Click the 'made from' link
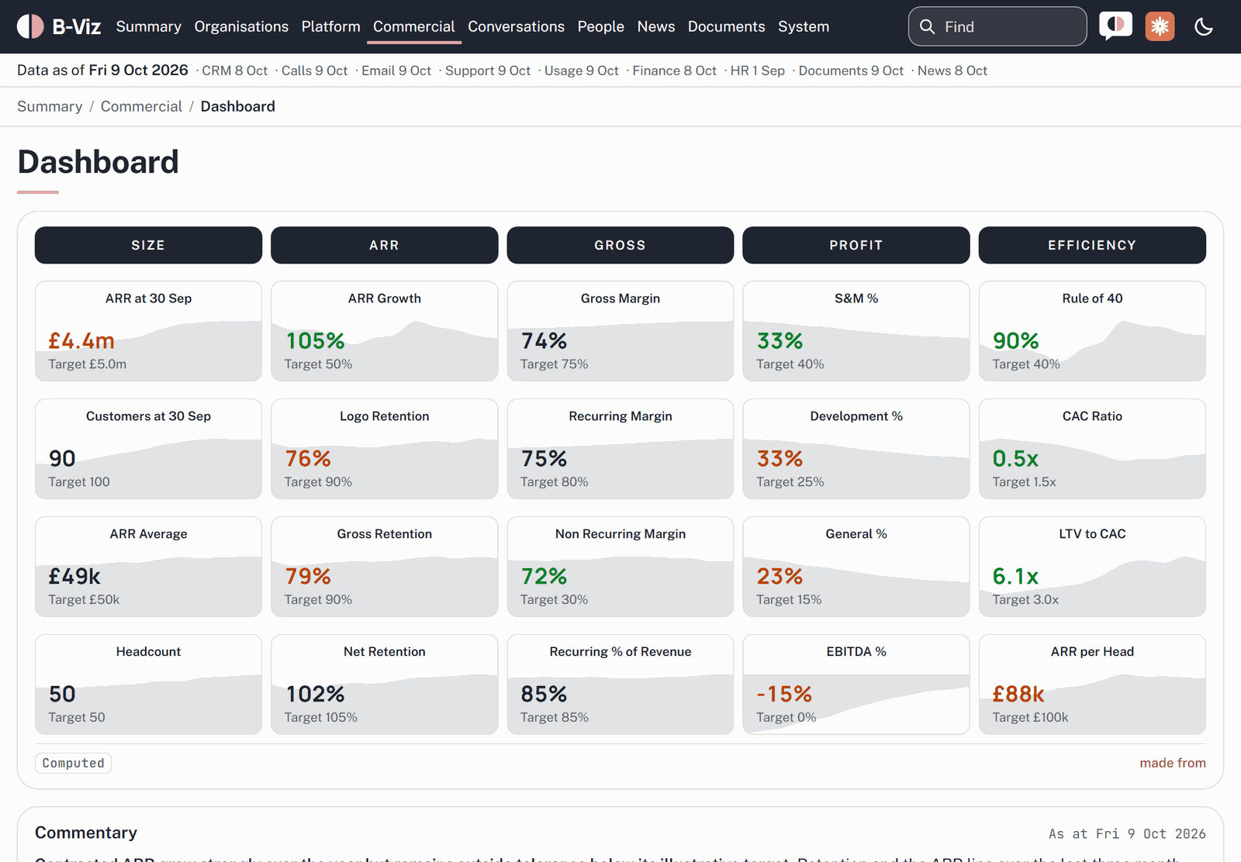The height and width of the screenshot is (862, 1241). coord(1173,763)
